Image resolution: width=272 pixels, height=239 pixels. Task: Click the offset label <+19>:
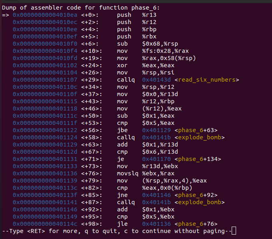[x=91, y=58]
